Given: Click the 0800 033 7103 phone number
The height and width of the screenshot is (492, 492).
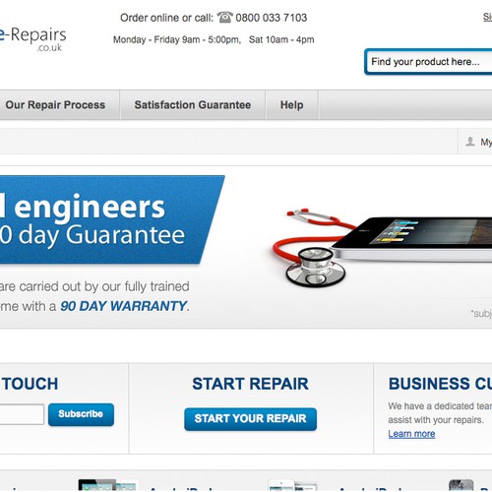Looking at the screenshot, I should click(272, 18).
